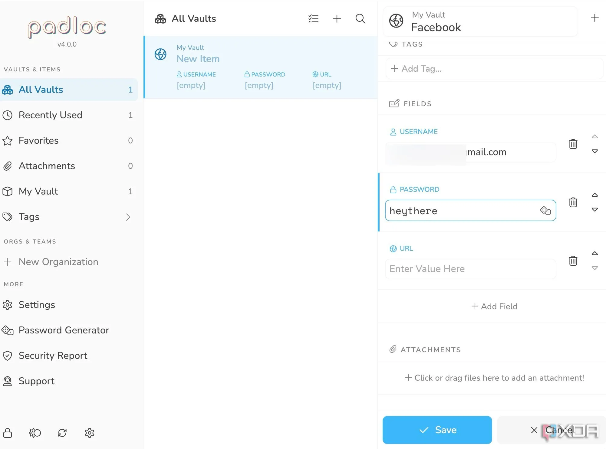Open Recently Used in sidebar
The height and width of the screenshot is (449, 606).
click(51, 115)
